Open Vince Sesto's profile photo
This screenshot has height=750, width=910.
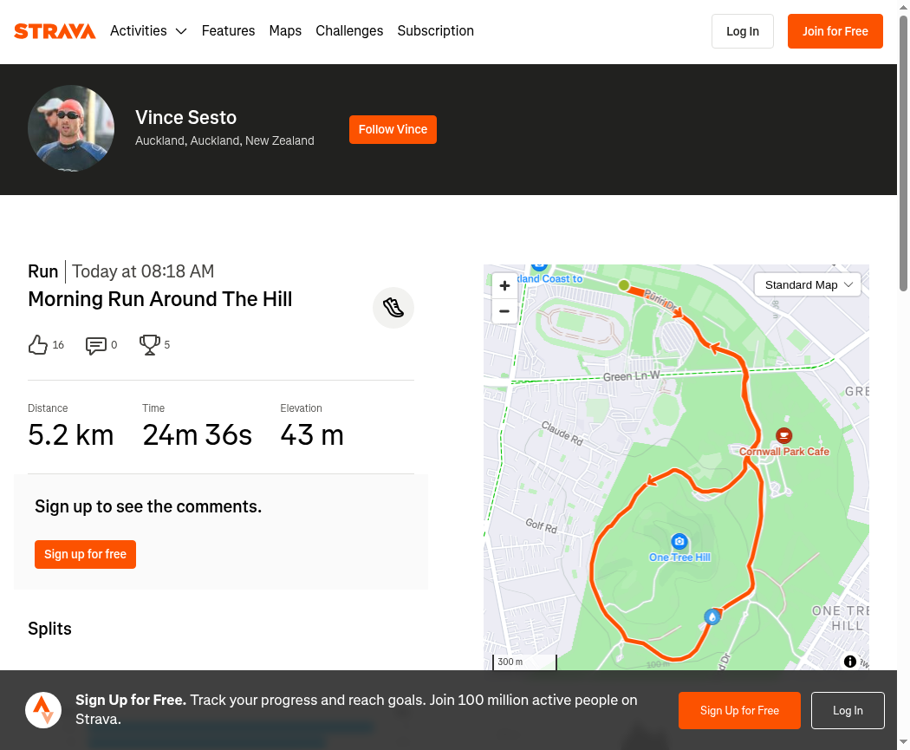[x=71, y=128]
